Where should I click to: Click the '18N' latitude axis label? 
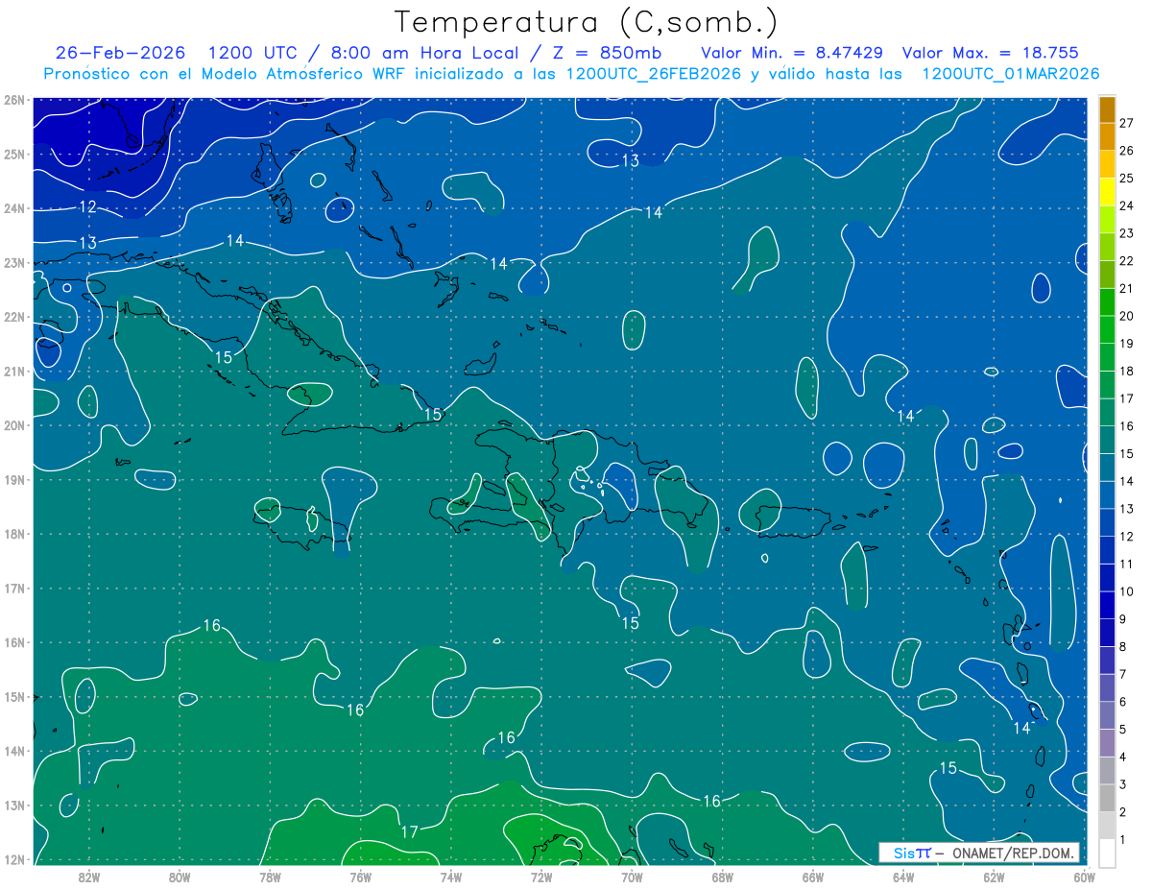14,534
